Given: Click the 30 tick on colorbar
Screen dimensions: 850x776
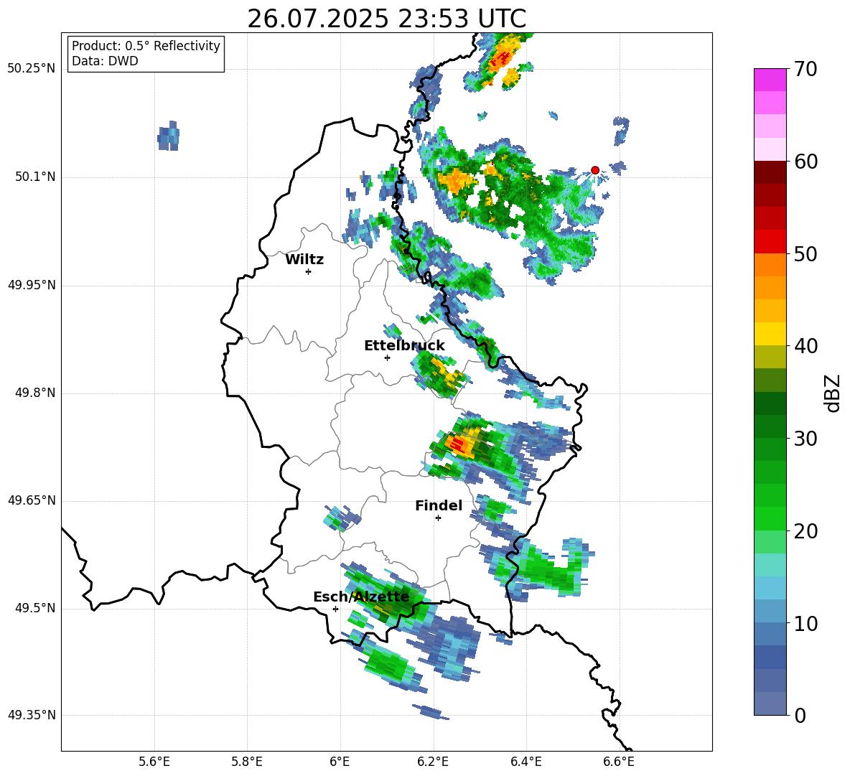Looking at the screenshot, I should (x=805, y=439).
